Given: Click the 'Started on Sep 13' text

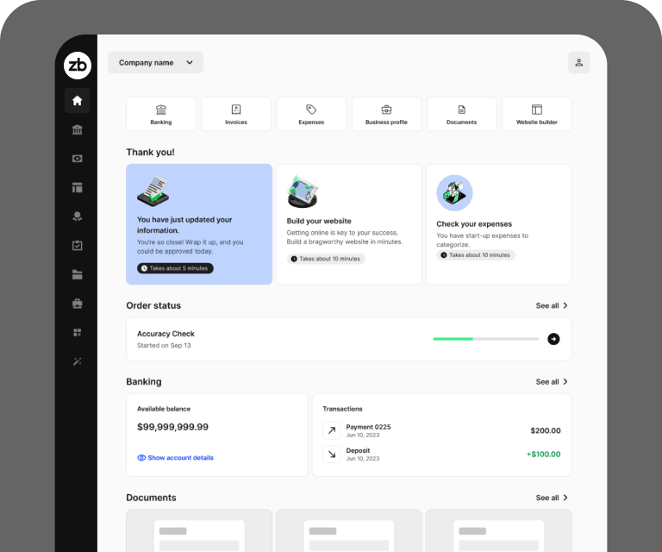Looking at the screenshot, I should [164, 346].
